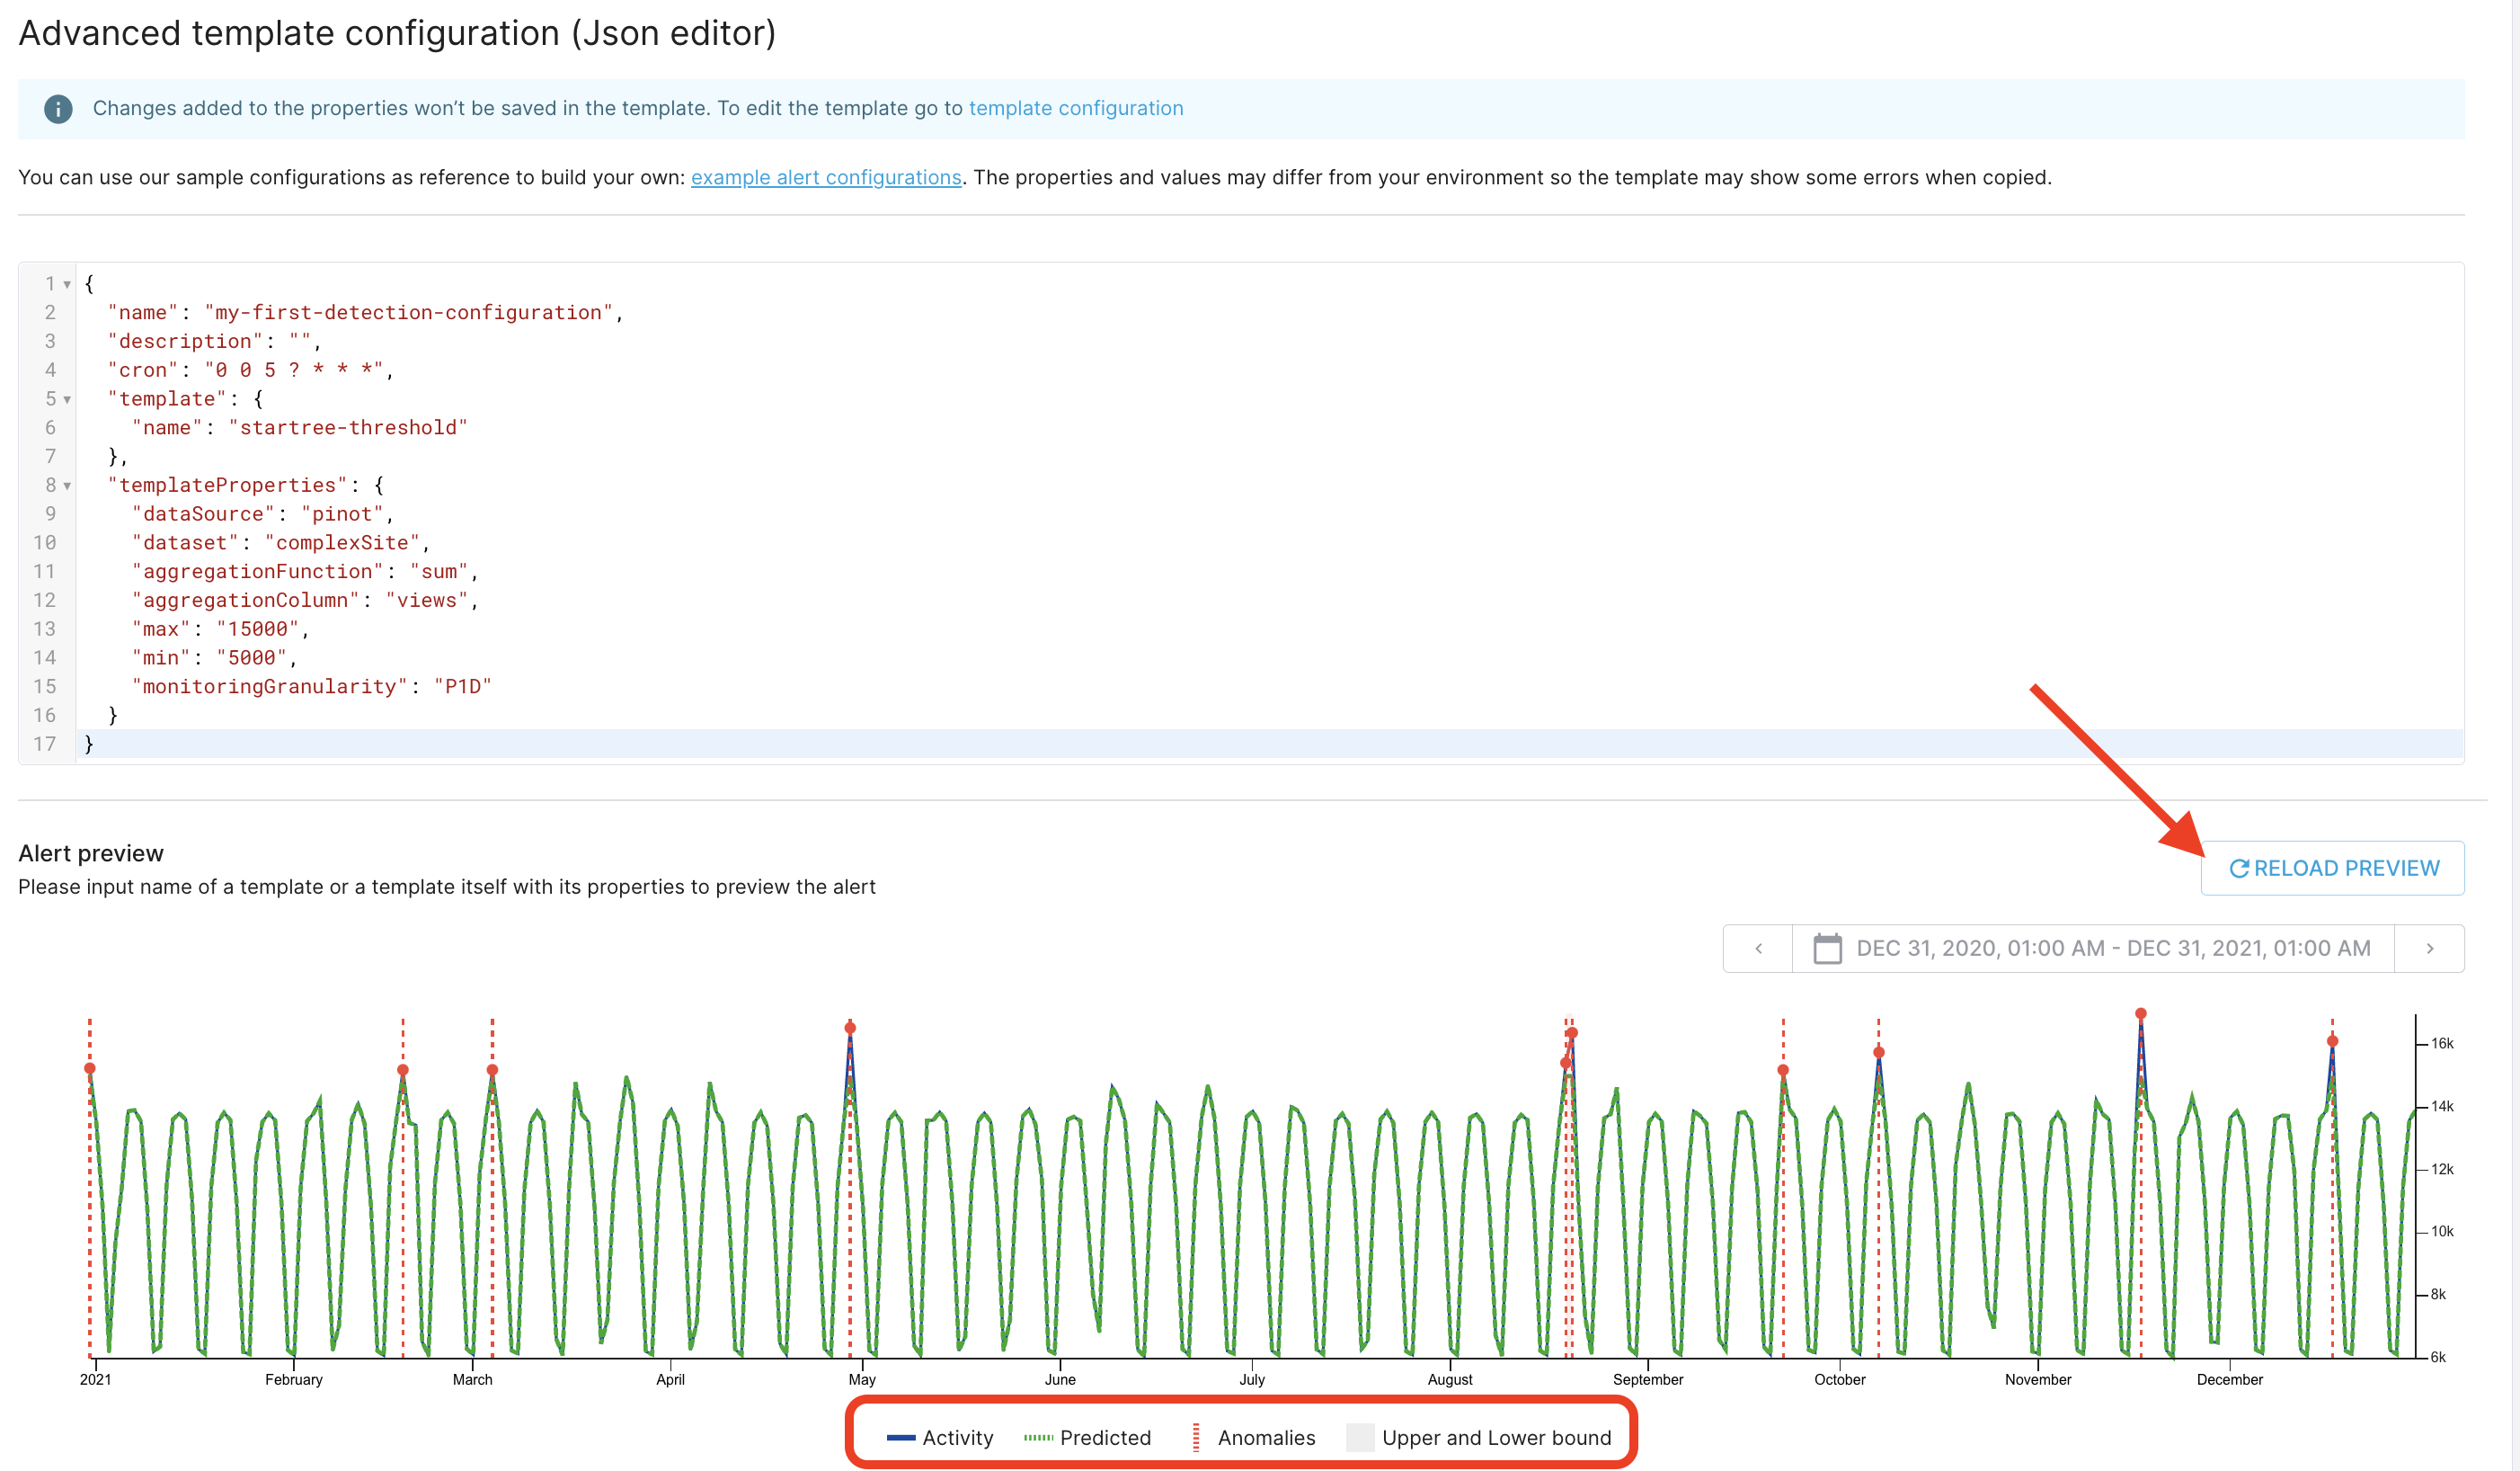
Task: Click the info icon in the blue banner
Action: (58, 108)
